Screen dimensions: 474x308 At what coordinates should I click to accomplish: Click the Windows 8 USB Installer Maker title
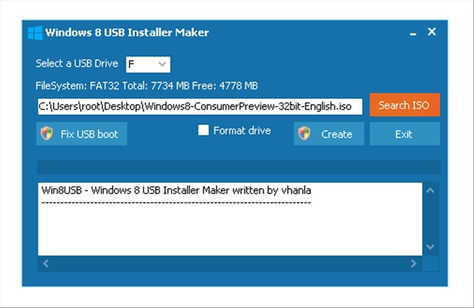coord(127,32)
